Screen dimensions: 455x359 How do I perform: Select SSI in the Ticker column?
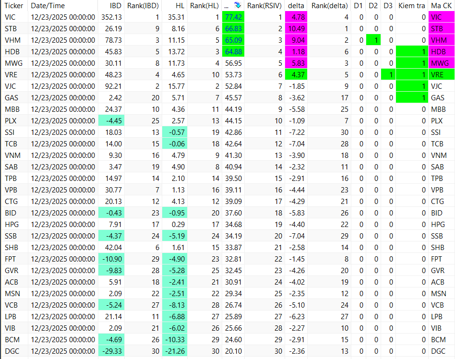pos(10,132)
